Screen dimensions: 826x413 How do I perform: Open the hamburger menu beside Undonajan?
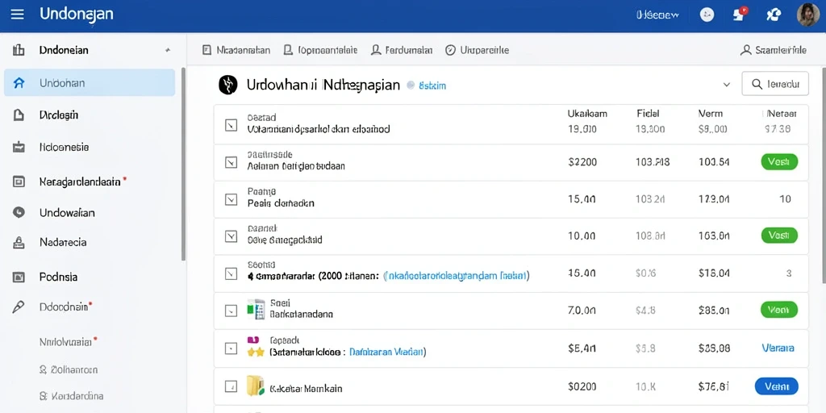pyautogui.click(x=18, y=15)
